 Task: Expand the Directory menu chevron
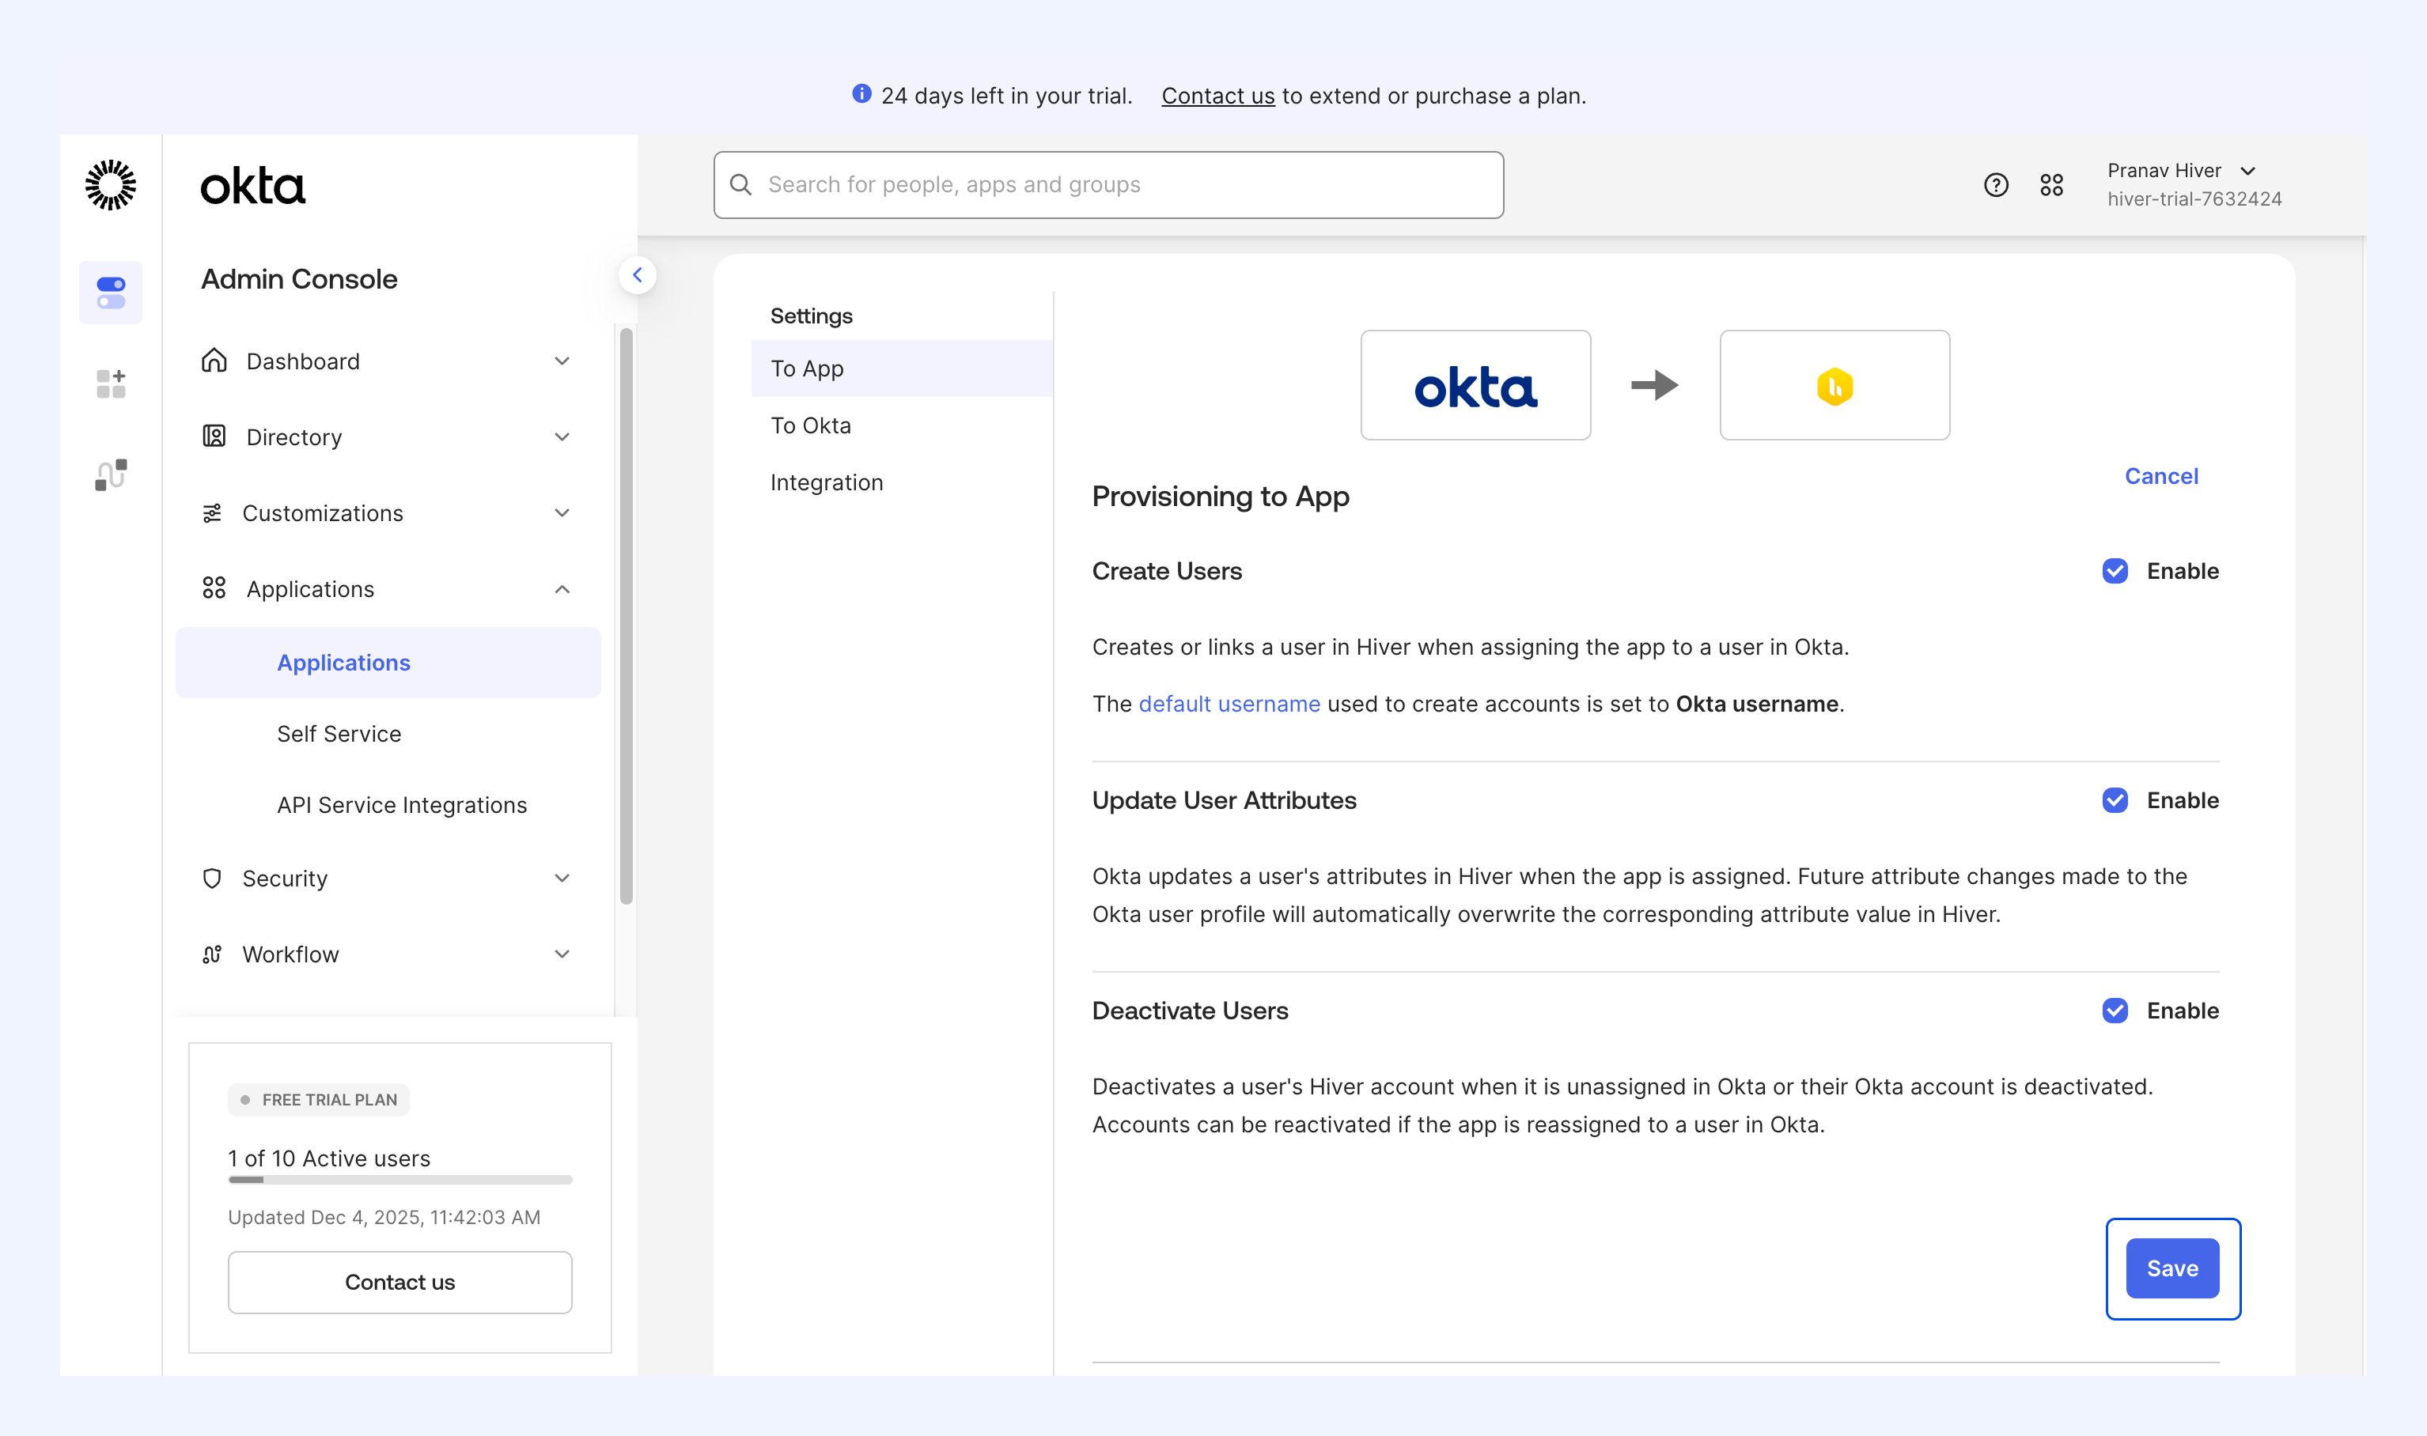(x=562, y=436)
